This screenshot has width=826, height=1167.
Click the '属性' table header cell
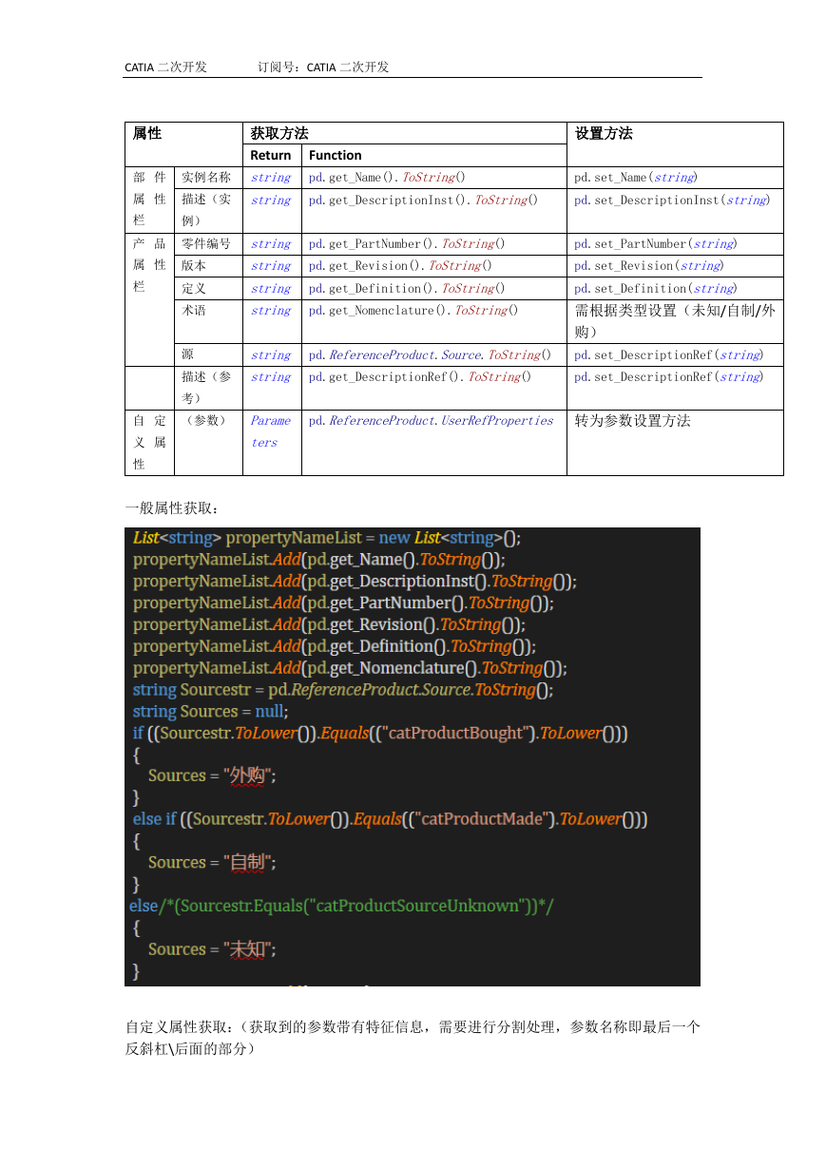point(183,144)
